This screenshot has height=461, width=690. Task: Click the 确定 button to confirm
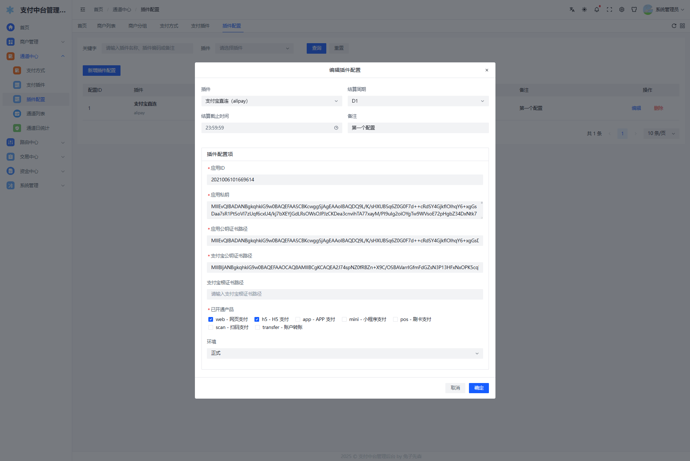pos(478,388)
